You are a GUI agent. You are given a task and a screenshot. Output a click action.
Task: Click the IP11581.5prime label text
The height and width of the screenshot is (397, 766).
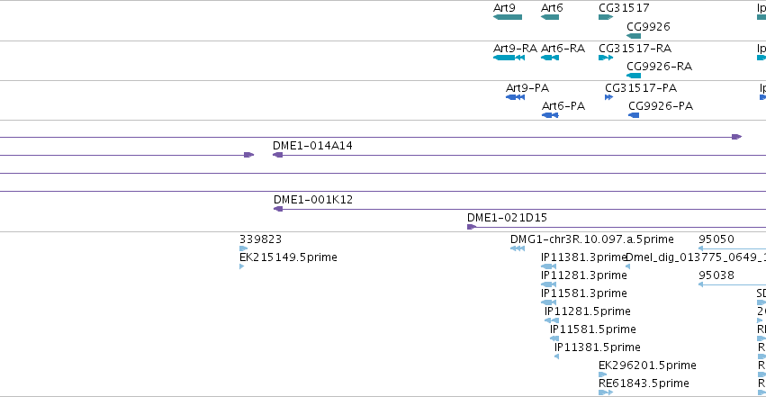coord(593,329)
